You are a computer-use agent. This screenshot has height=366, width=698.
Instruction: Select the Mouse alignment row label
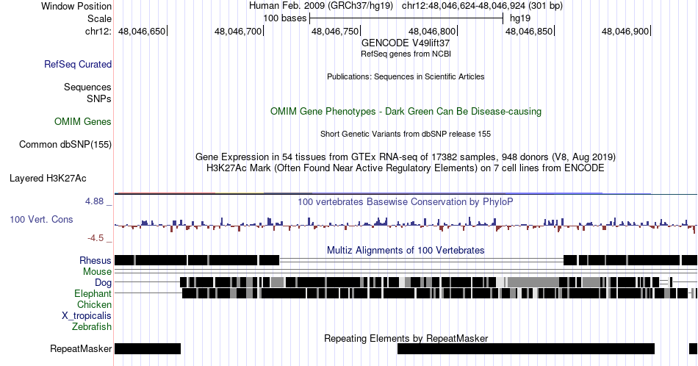coord(97,272)
